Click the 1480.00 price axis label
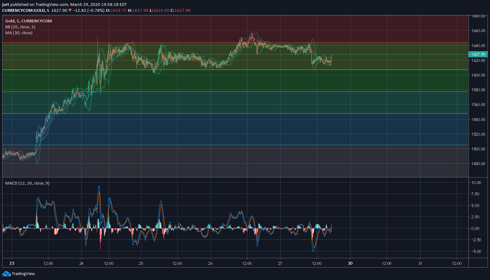 coord(478,163)
